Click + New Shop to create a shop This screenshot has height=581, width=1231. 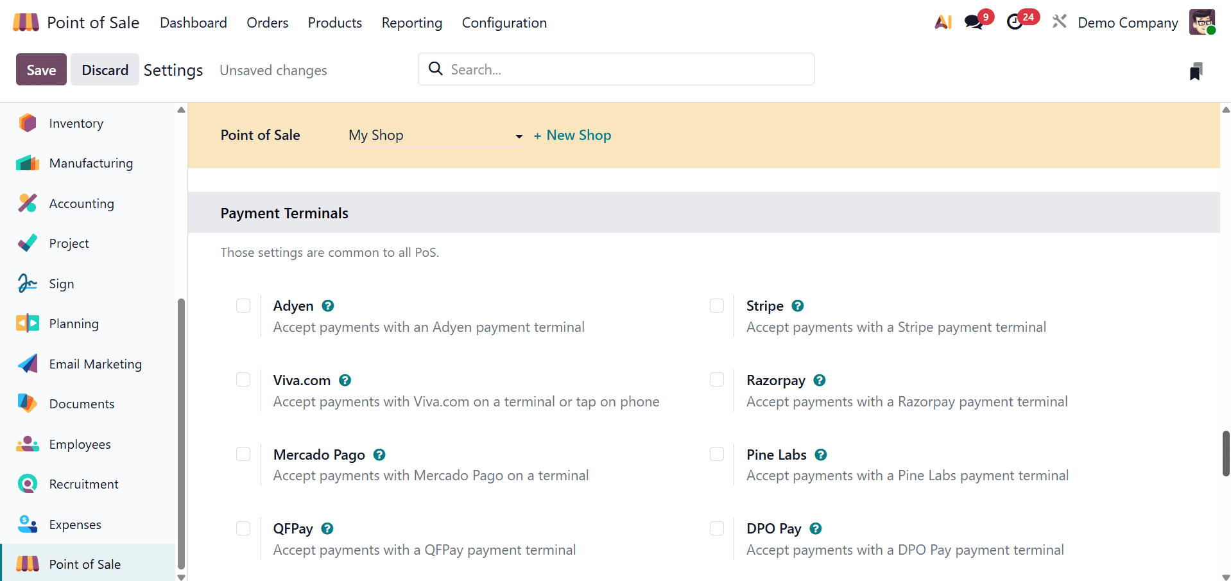pos(572,135)
